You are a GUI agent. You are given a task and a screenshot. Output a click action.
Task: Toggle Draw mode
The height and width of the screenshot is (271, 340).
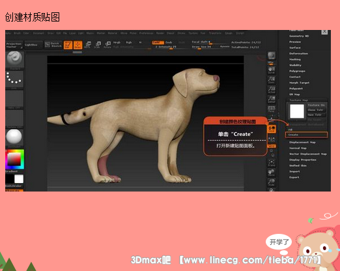pos(78,45)
